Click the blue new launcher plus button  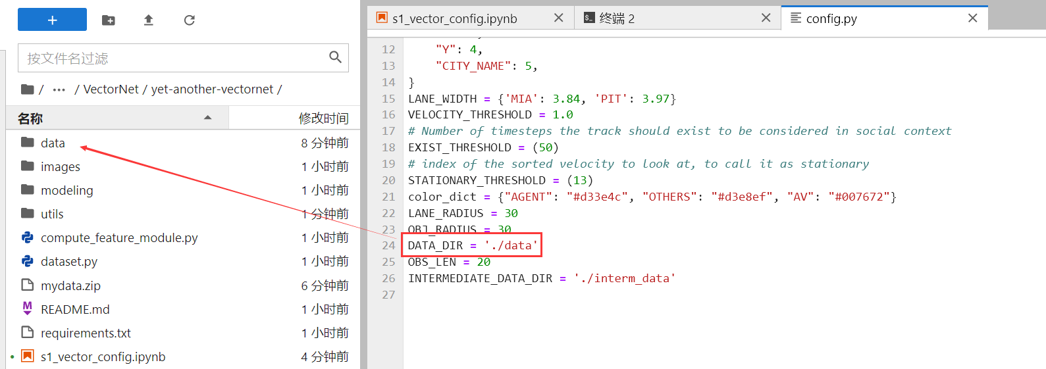52,20
